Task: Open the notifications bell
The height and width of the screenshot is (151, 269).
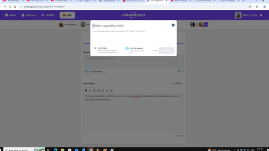Action: click(x=261, y=15)
